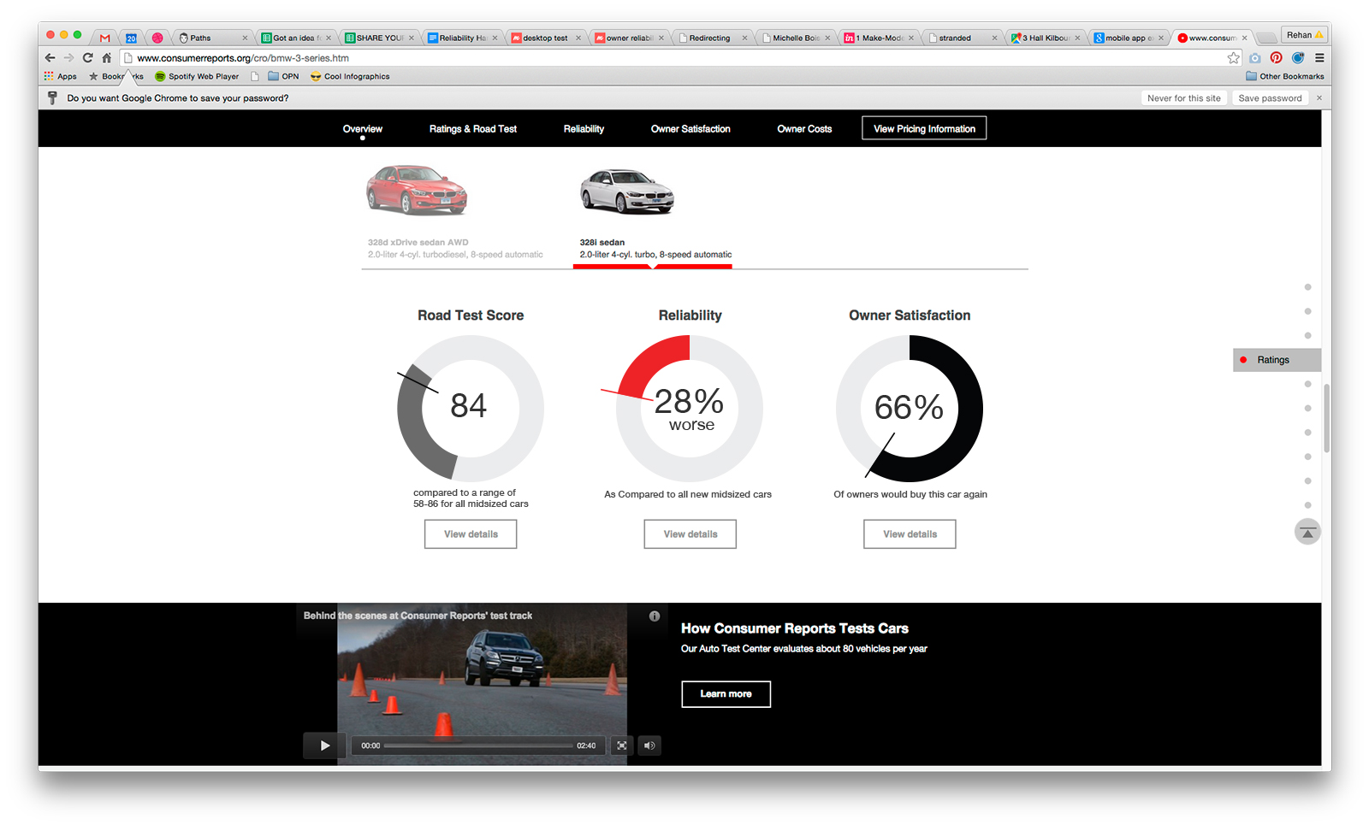
Task: Switch to the Gmail tab
Action: 104,38
